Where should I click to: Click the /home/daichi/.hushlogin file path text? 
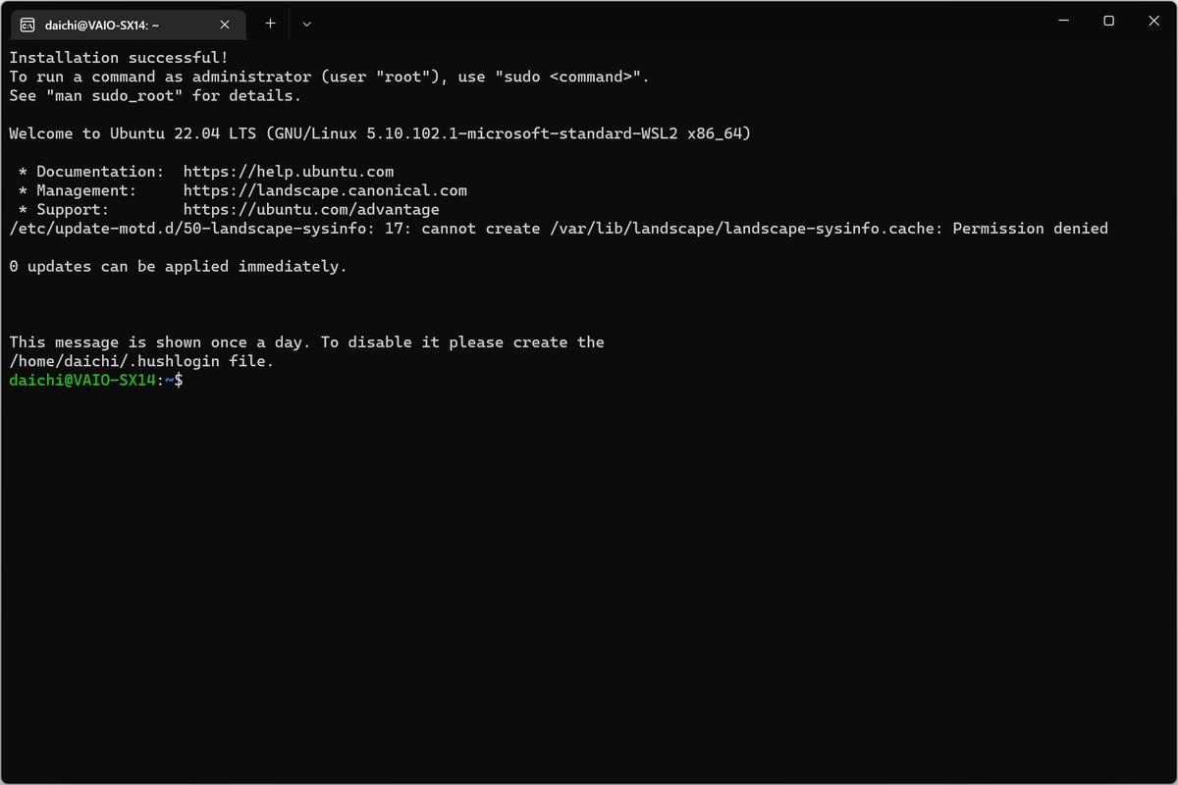[x=115, y=361]
